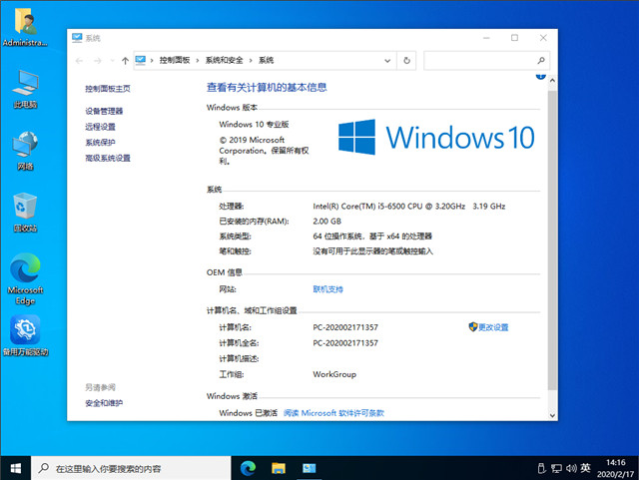Open 安全和维护 link

(x=104, y=403)
